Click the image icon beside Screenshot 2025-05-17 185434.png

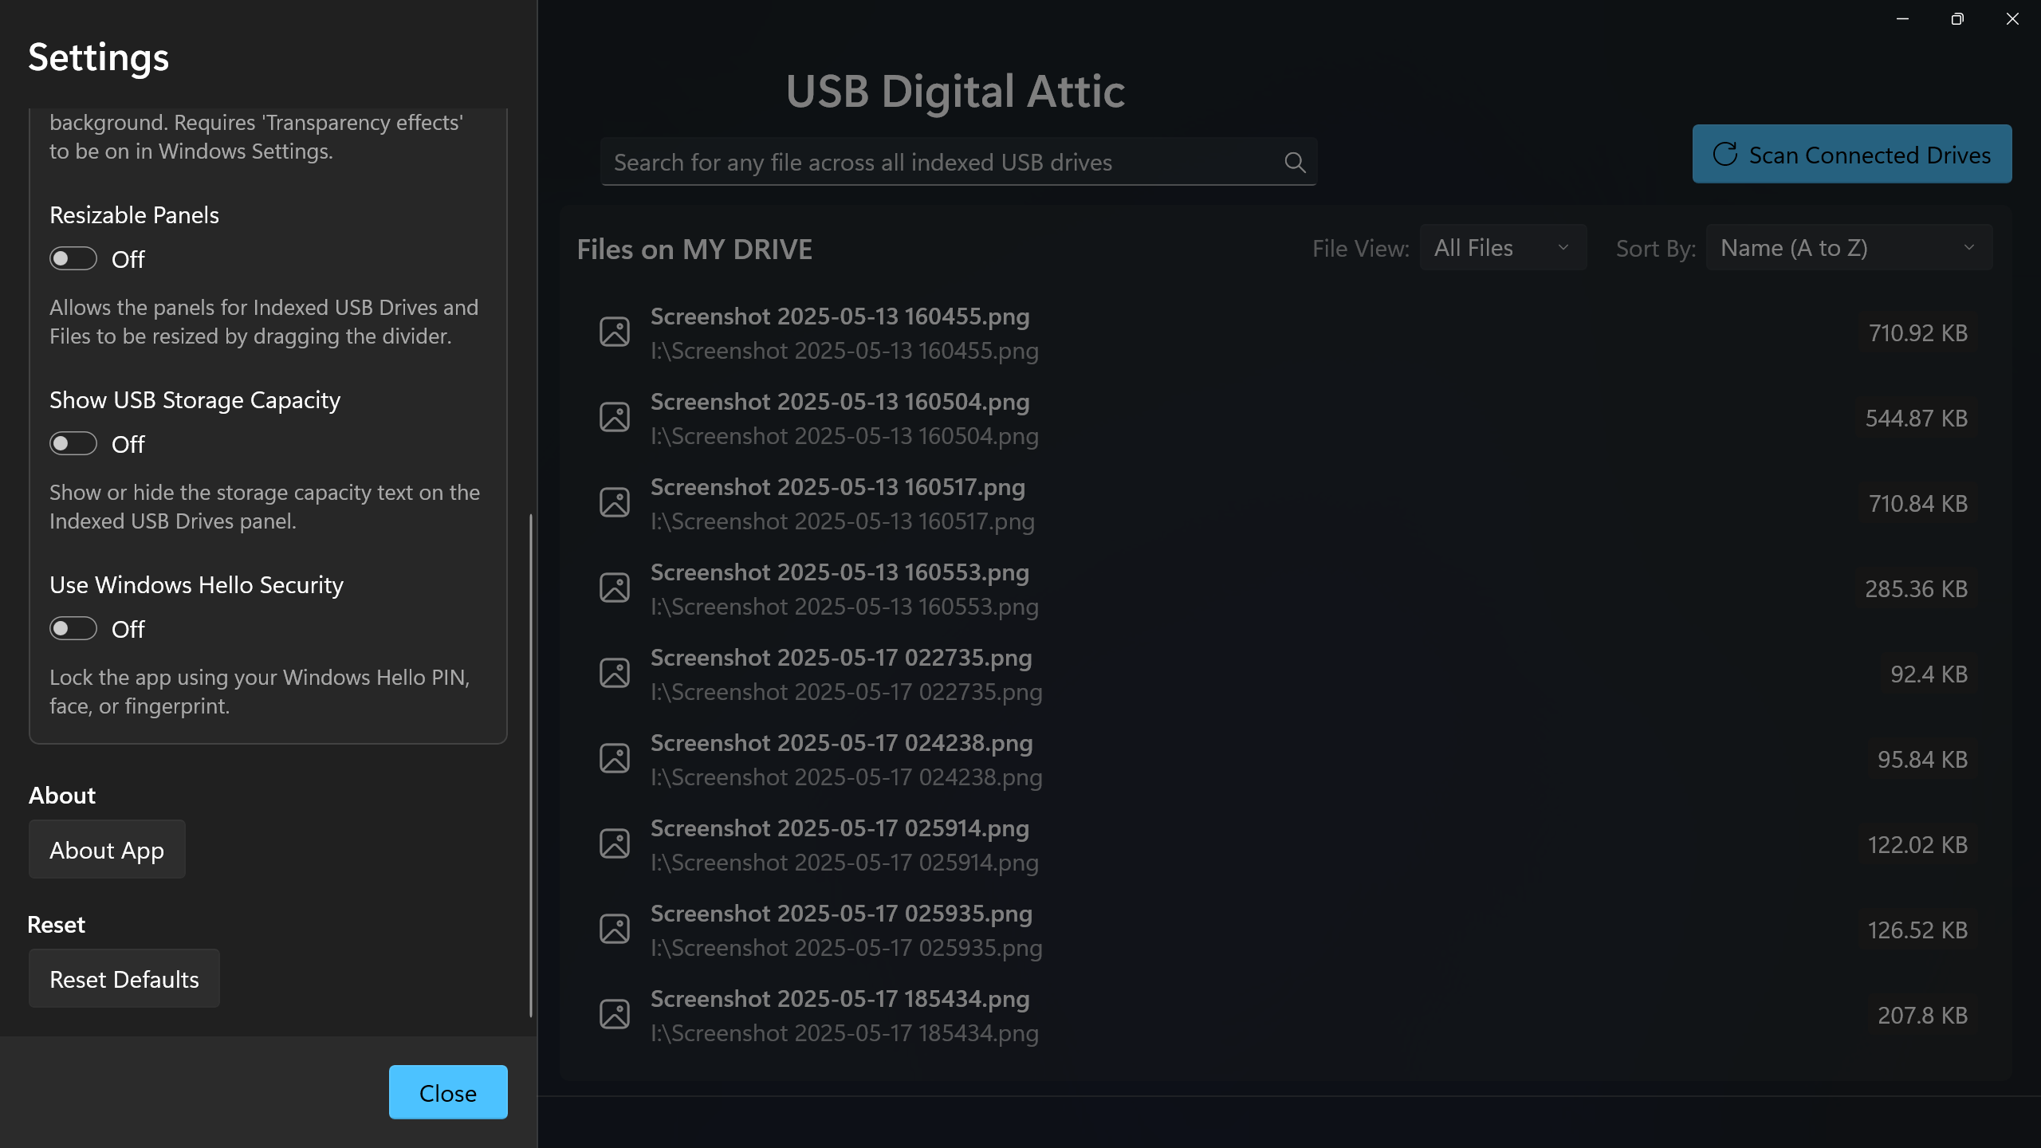pos(615,1013)
